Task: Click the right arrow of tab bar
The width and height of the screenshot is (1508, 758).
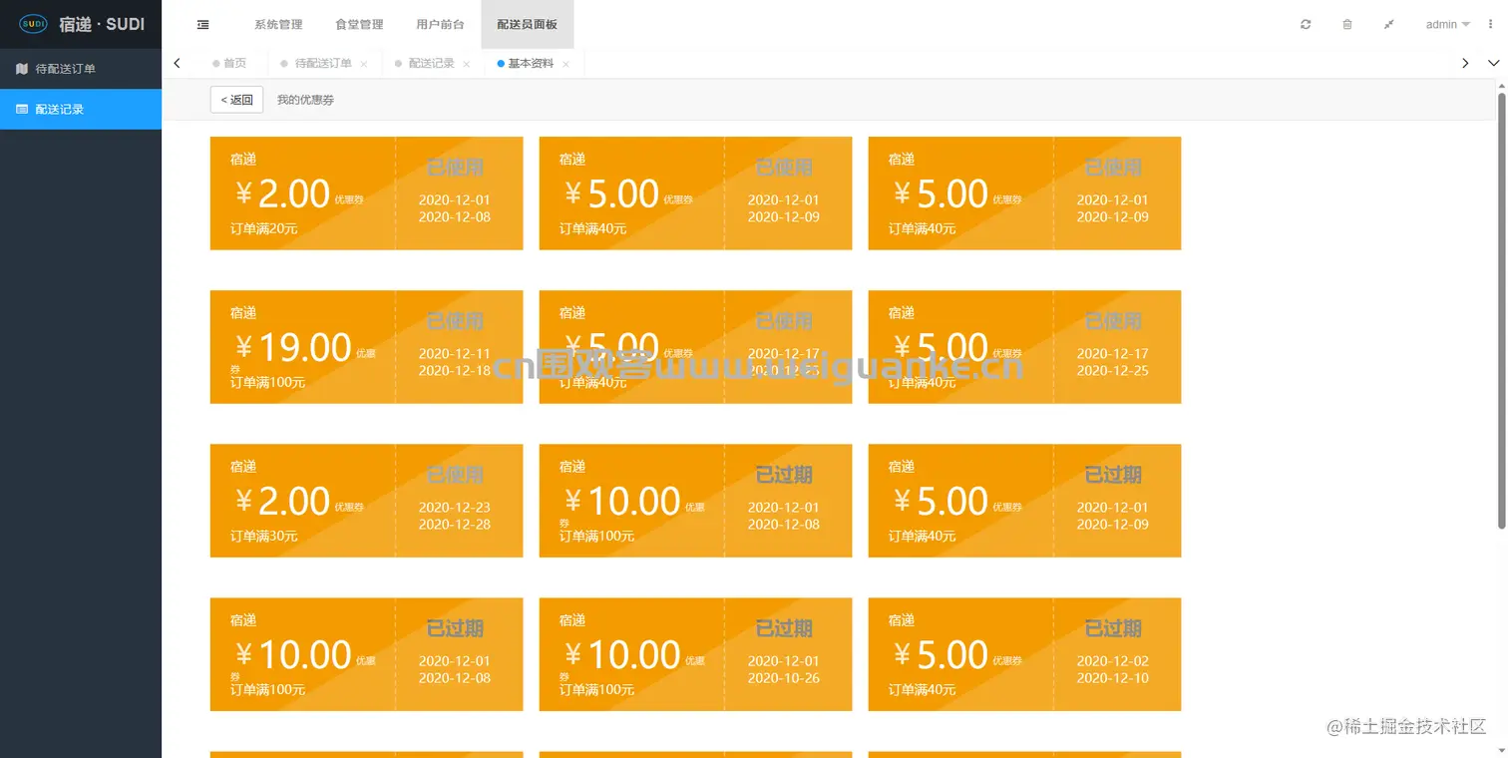Action: click(1465, 63)
